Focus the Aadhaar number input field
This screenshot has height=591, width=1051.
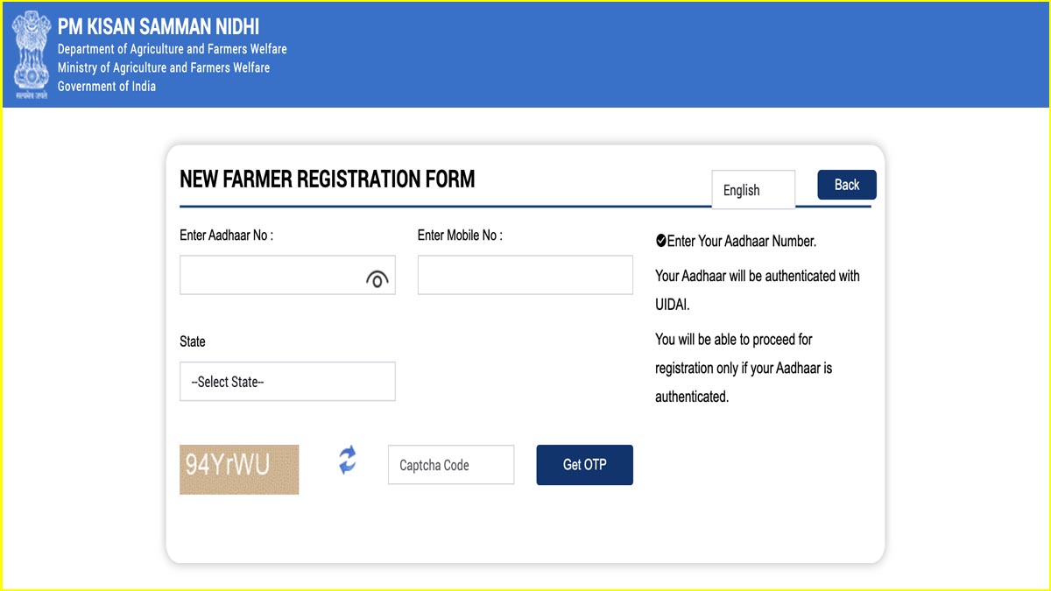click(287, 275)
